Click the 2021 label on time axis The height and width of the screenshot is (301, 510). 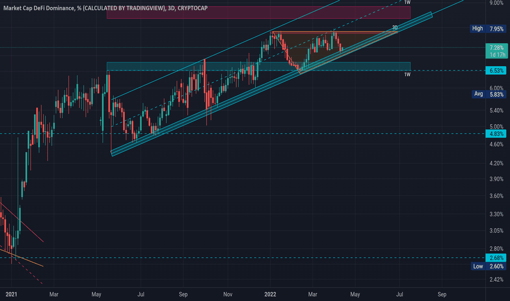point(11,294)
